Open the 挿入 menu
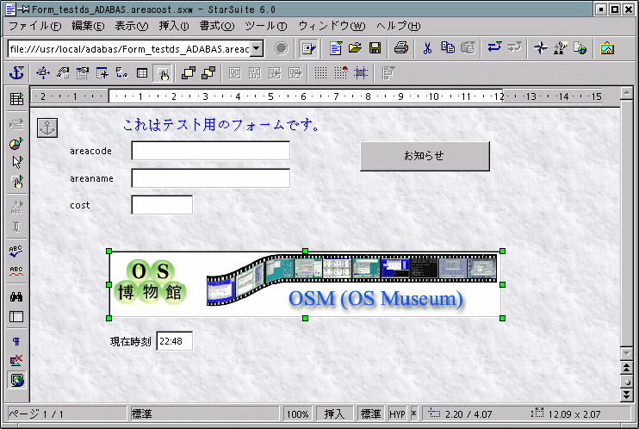This screenshot has width=639, height=429. pos(174,26)
